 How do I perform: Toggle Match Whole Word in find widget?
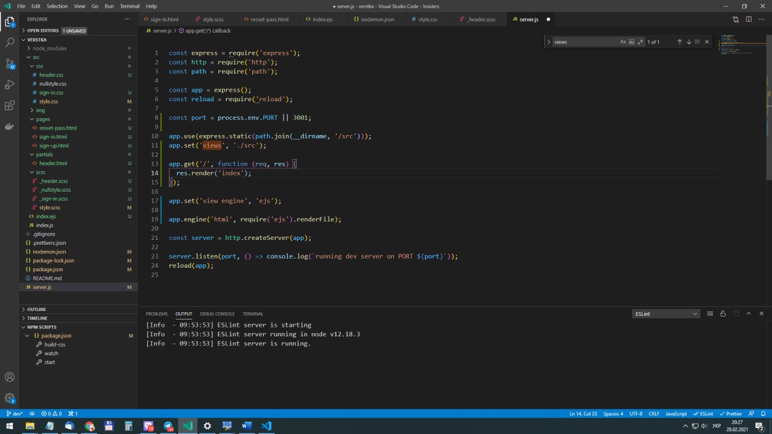pos(631,42)
